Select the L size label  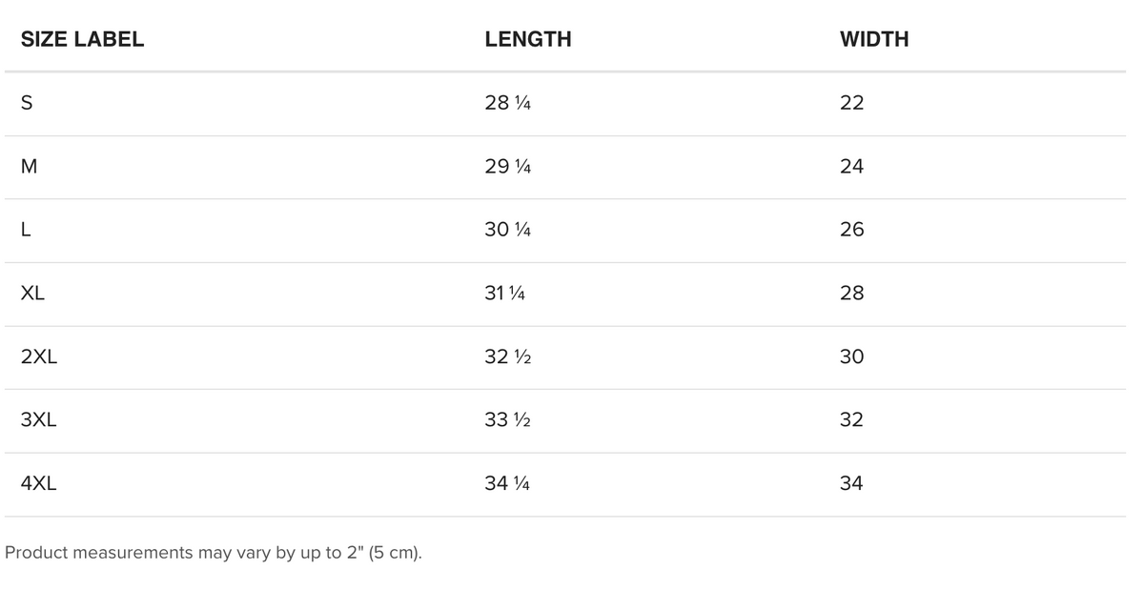(x=26, y=230)
